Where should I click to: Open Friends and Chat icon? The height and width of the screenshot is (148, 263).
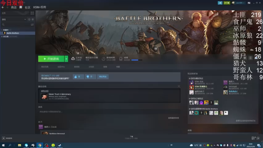click(258, 138)
